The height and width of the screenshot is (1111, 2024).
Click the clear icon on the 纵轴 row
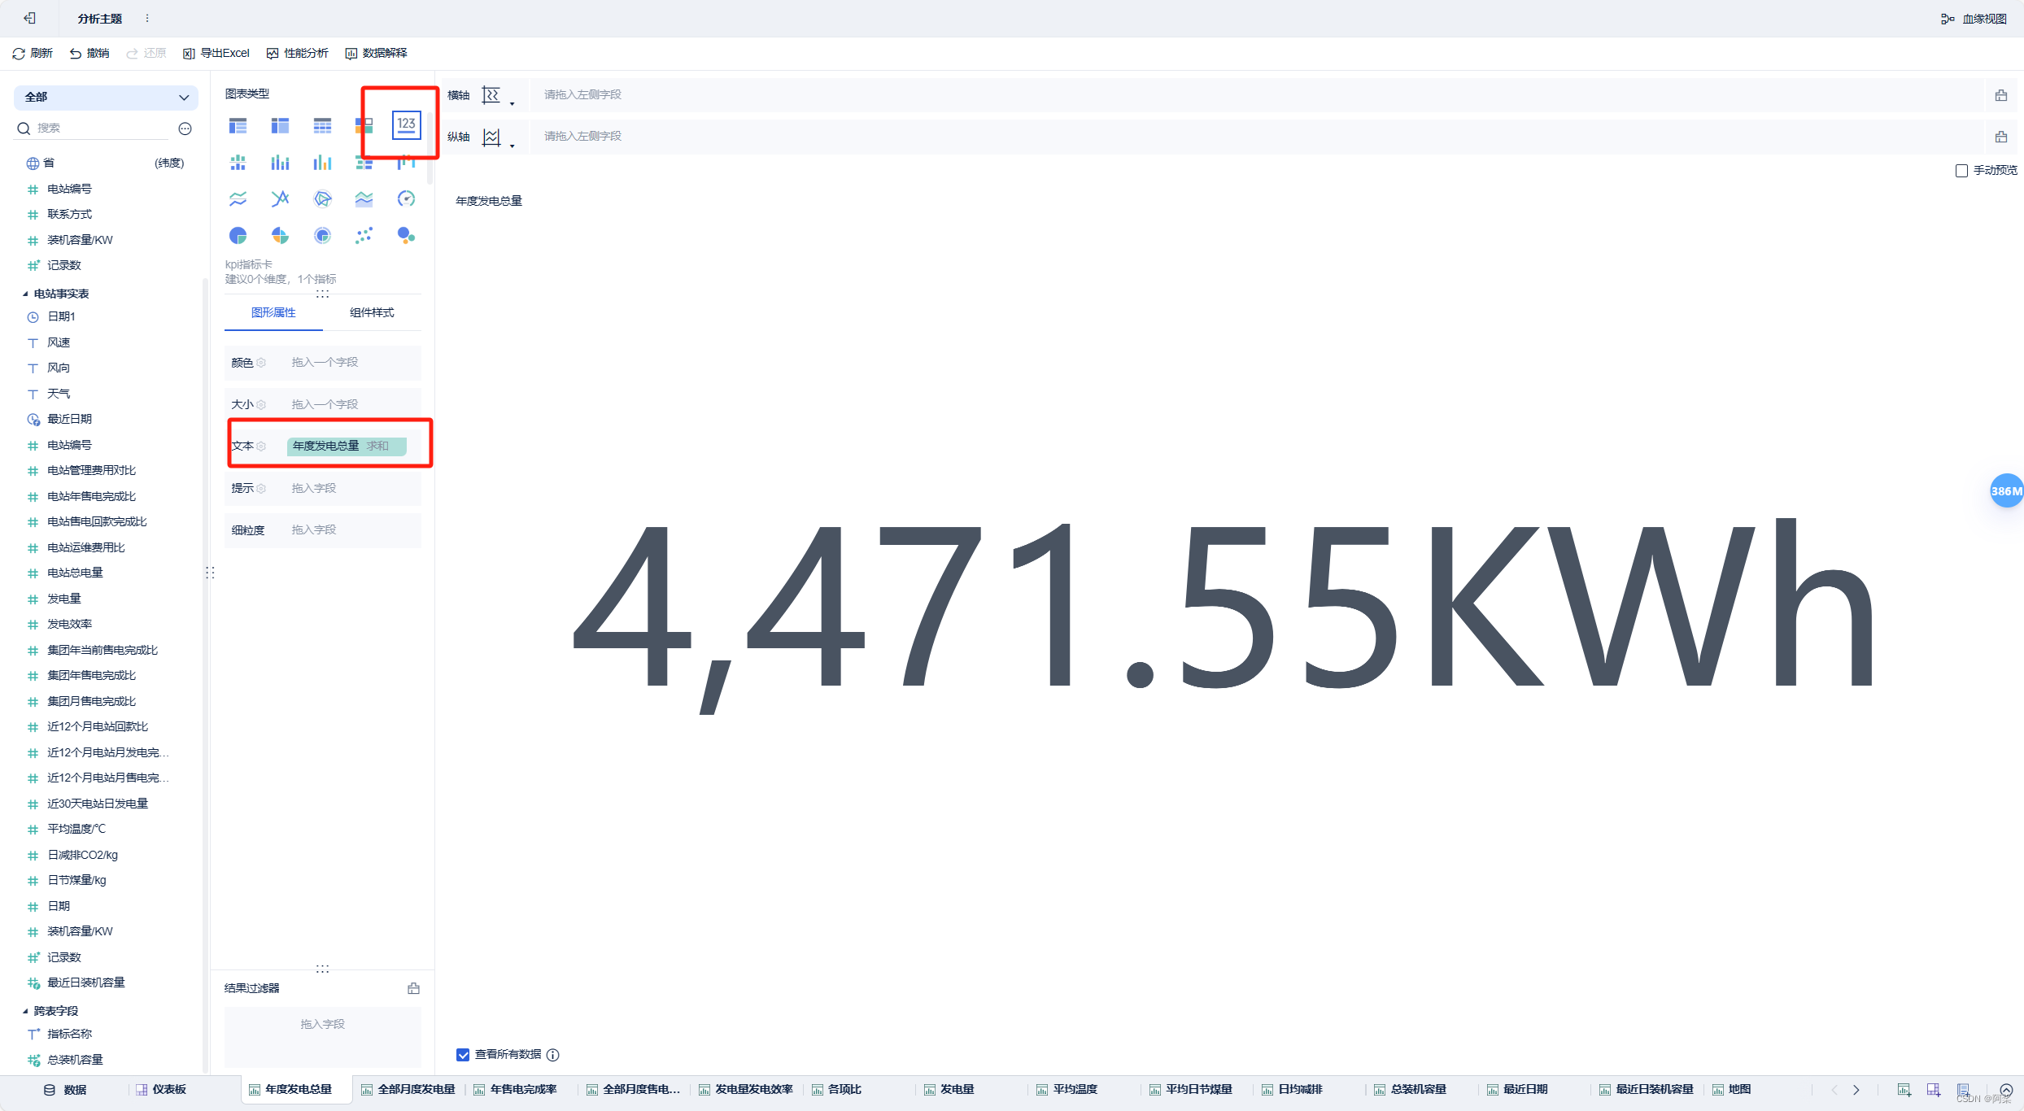tap(2001, 137)
